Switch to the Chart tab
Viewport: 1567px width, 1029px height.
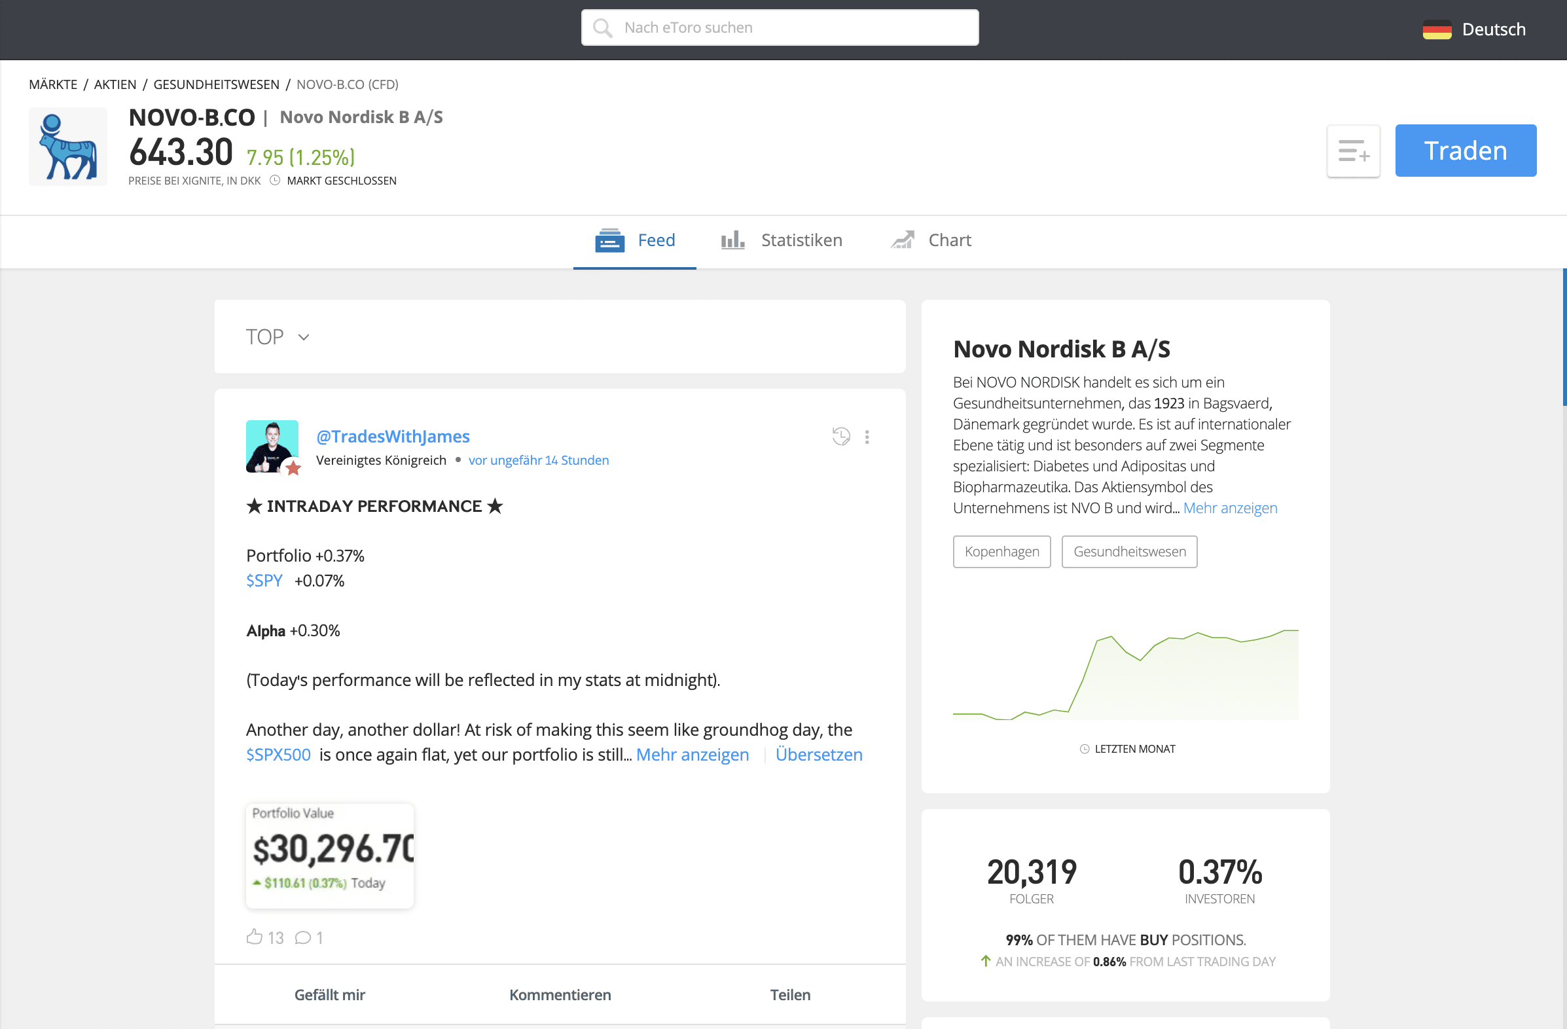point(931,240)
